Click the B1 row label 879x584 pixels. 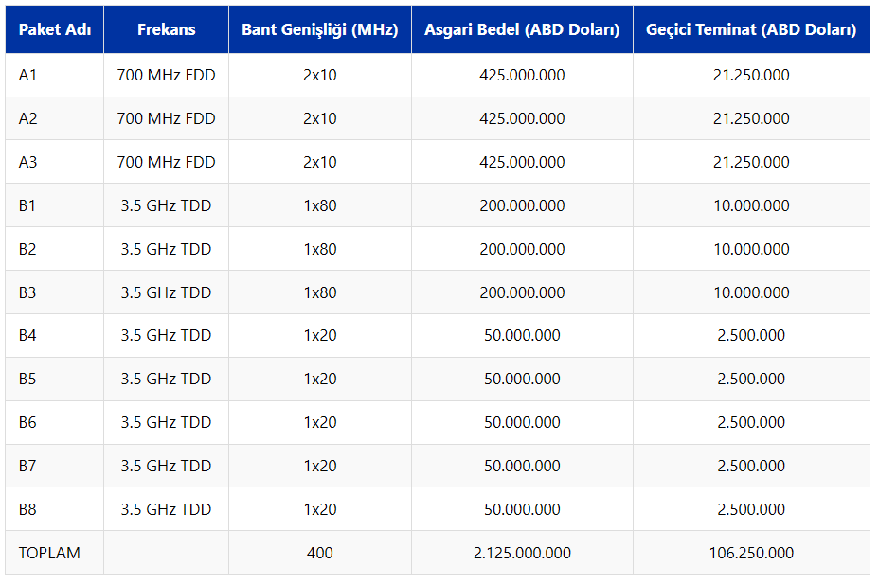tap(27, 204)
